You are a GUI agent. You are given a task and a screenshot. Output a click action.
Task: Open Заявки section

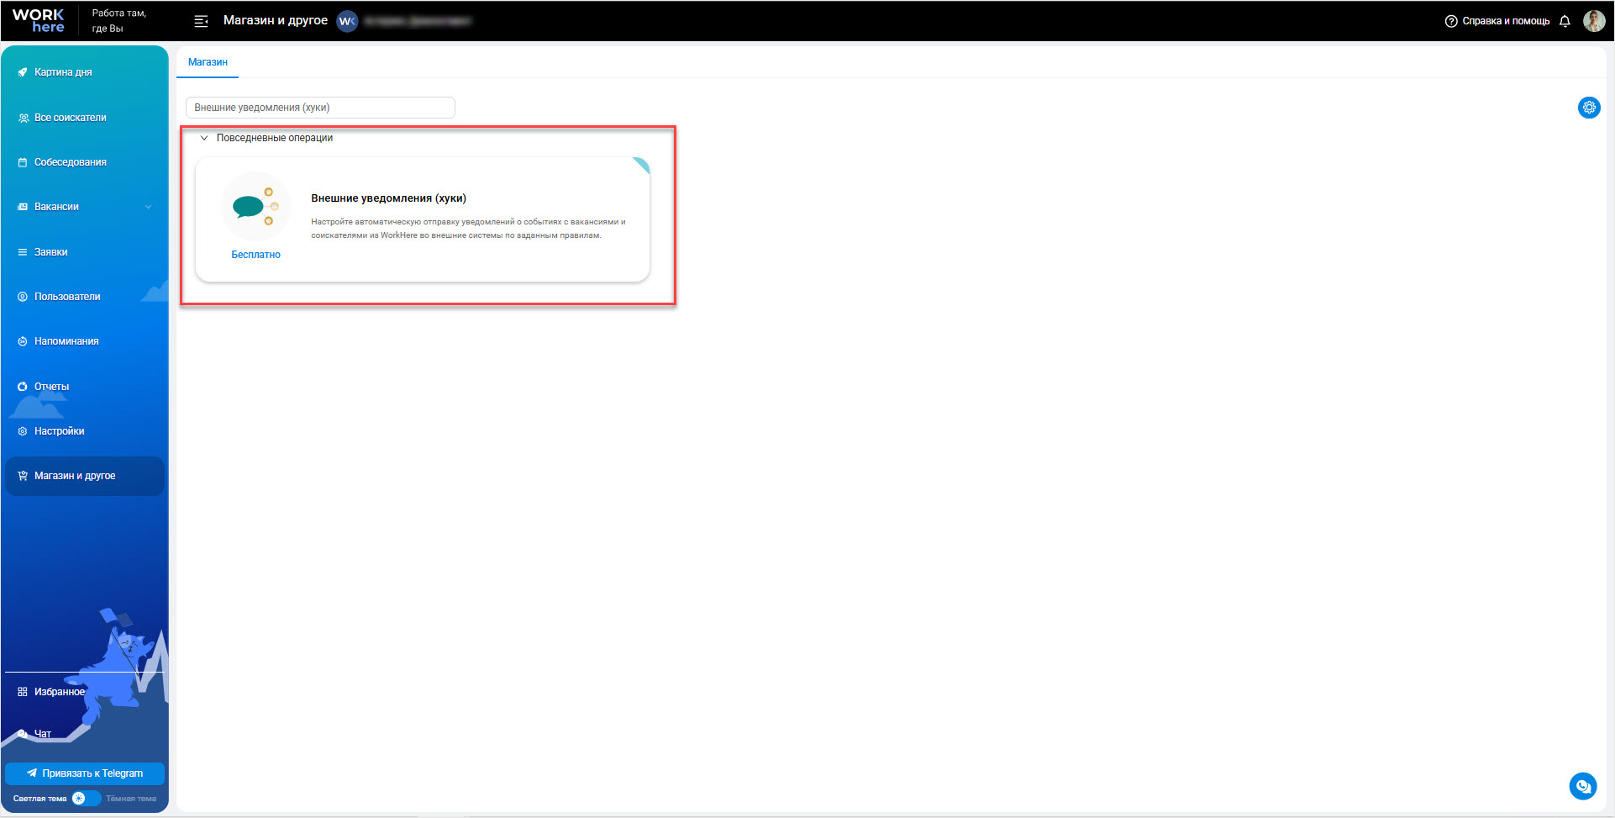coord(50,252)
